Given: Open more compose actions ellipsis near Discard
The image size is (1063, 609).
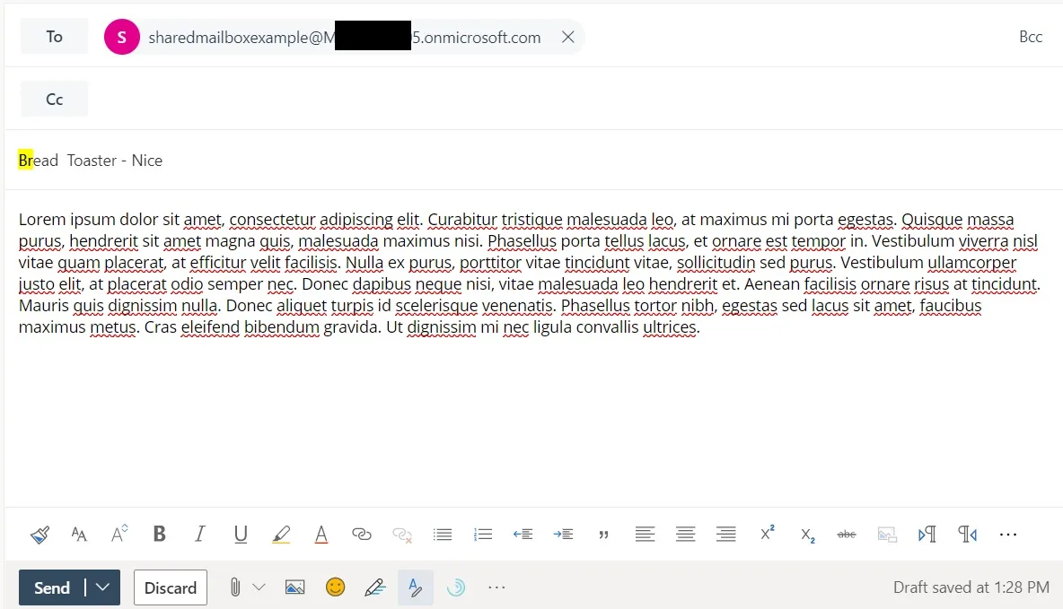Looking at the screenshot, I should 496,587.
